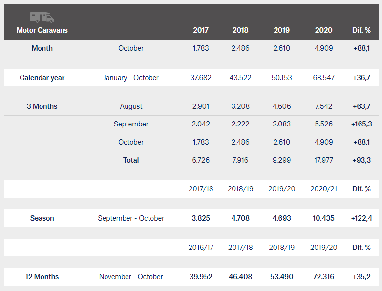Screen dimensions: 382x291
Task: Select the November - October period cell
Action: click(x=131, y=277)
